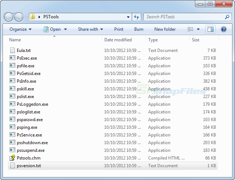Select the Pstools.chm help file icon

pyautogui.click(x=12, y=158)
